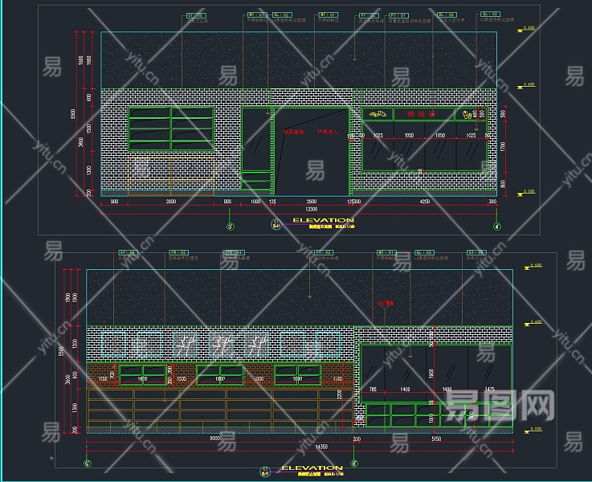Click the 9000 dimension text

pos(214,439)
